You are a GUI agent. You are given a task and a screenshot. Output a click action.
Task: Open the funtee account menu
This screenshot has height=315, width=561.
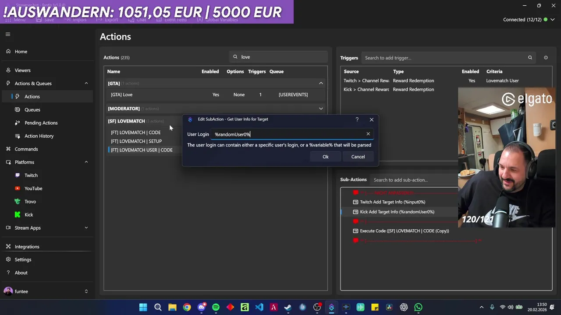(x=46, y=291)
